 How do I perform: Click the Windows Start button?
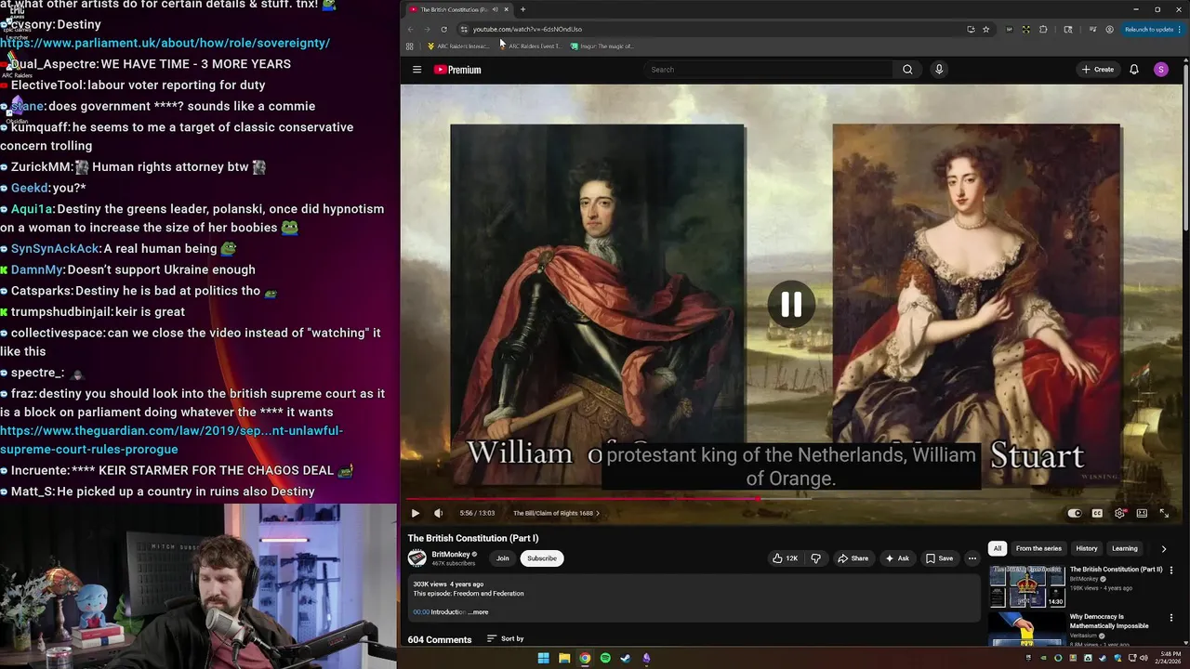pyautogui.click(x=544, y=658)
